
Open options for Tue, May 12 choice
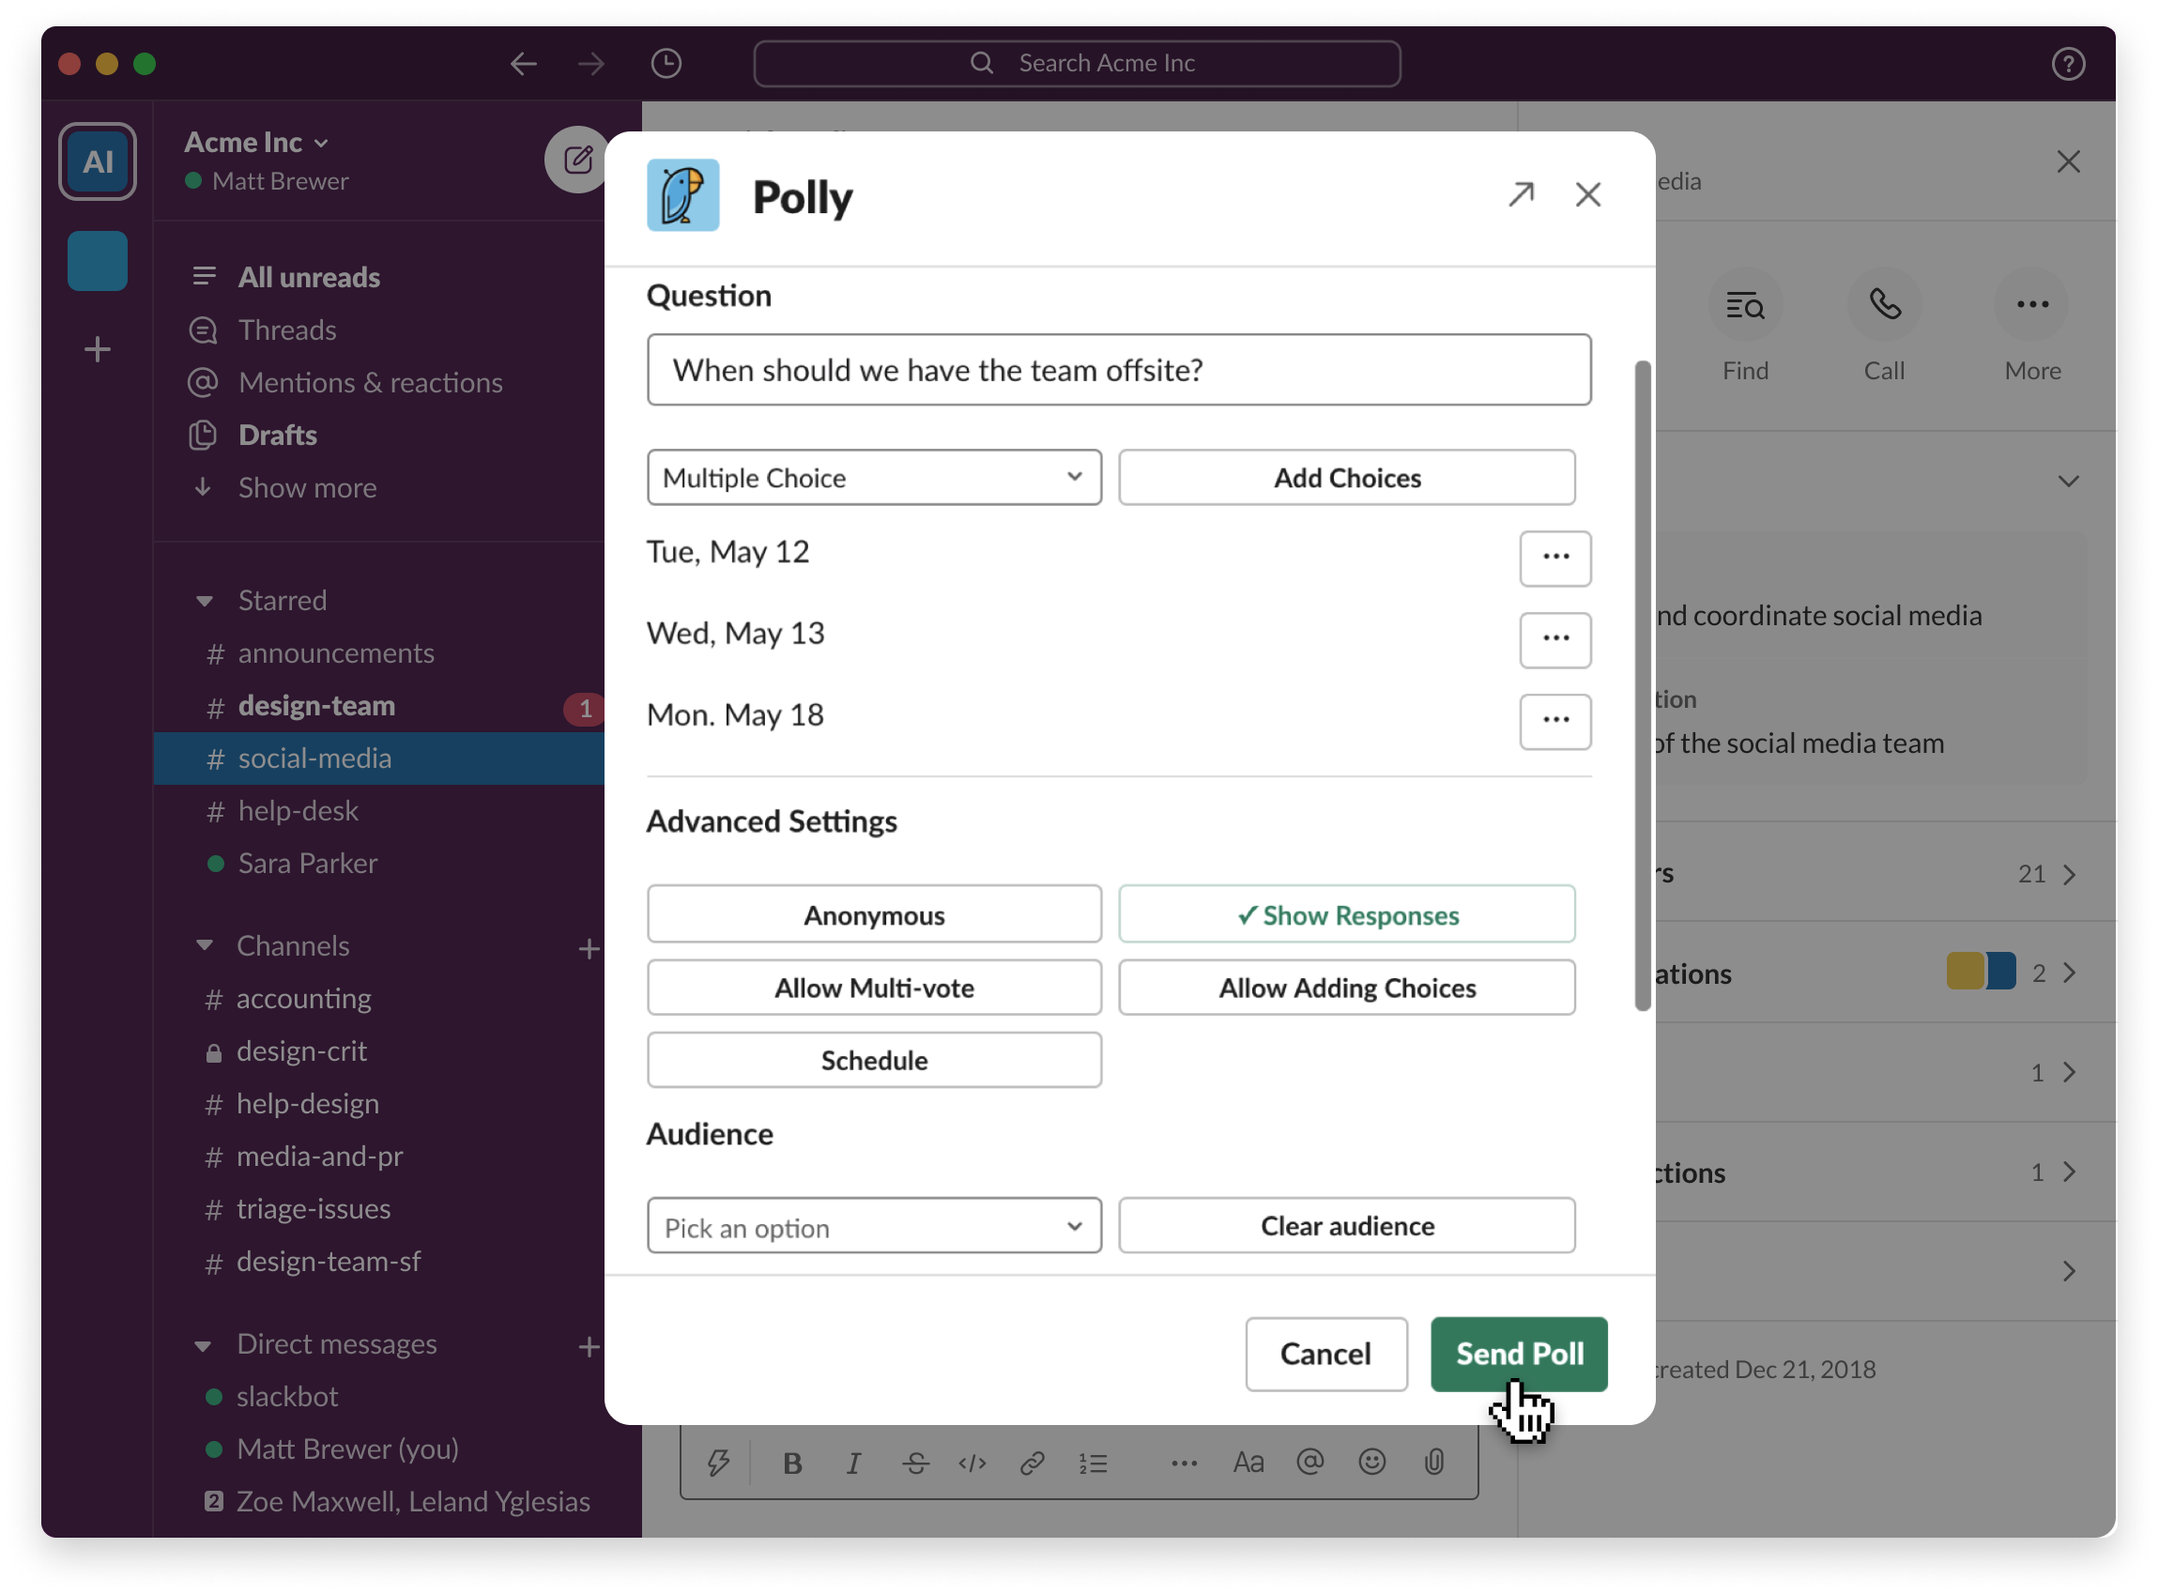1555,558
